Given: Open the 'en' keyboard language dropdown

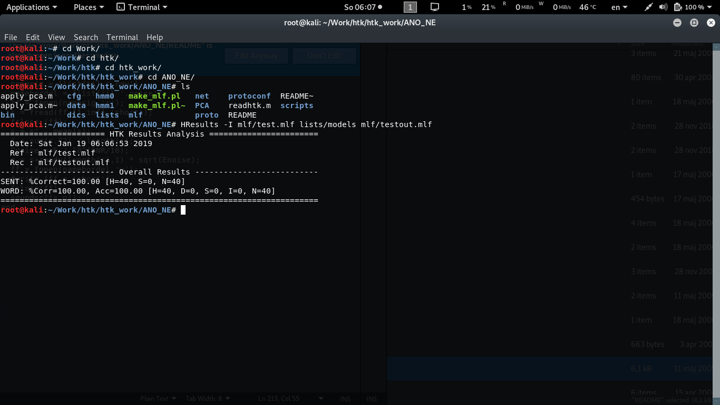Looking at the screenshot, I should click(x=619, y=7).
